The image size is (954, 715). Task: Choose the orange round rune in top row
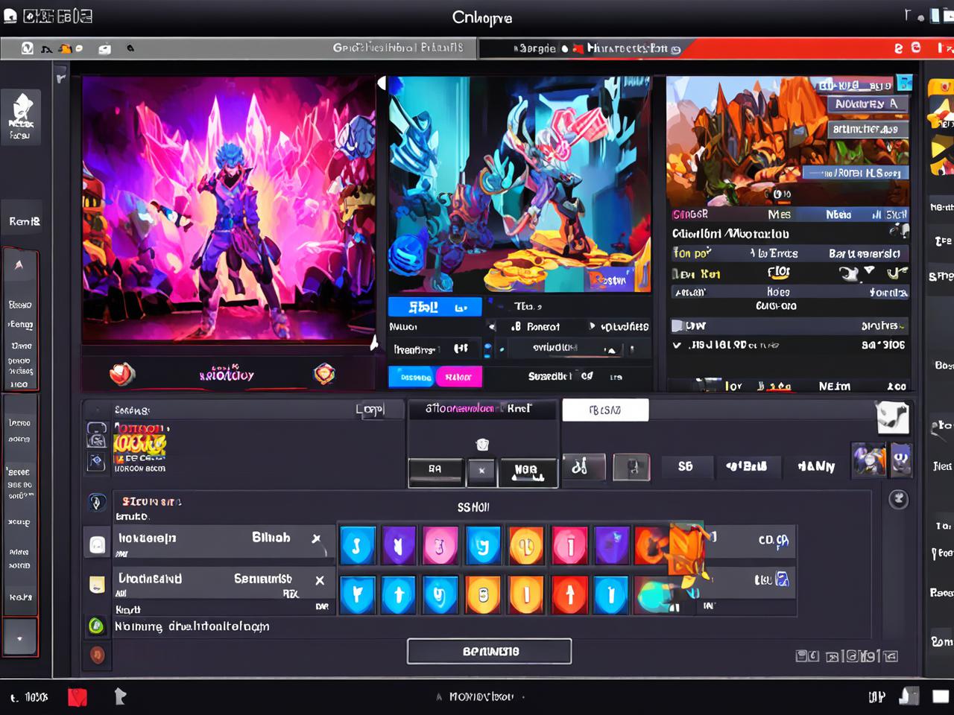pyautogui.click(x=526, y=546)
